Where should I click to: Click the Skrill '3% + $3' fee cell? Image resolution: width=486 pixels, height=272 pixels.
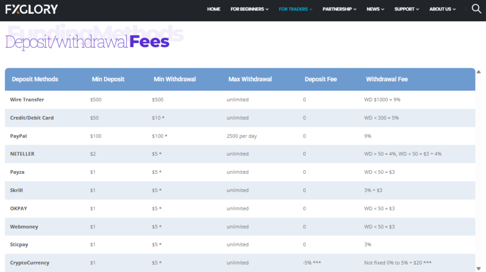(373, 190)
